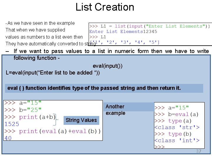Viewport: 212px width, 159px height.
Task: Click the 'List Creation' slide title
Action: [105, 7]
